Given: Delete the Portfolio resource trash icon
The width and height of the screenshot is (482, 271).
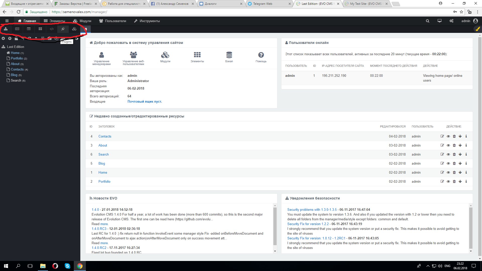Looking at the screenshot, I should pos(454,181).
